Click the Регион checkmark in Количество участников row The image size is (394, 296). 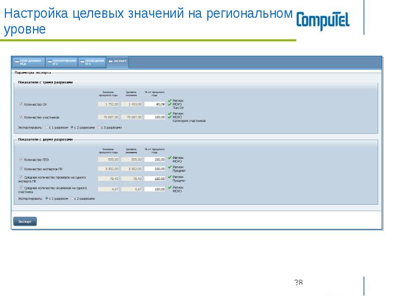pos(169,113)
